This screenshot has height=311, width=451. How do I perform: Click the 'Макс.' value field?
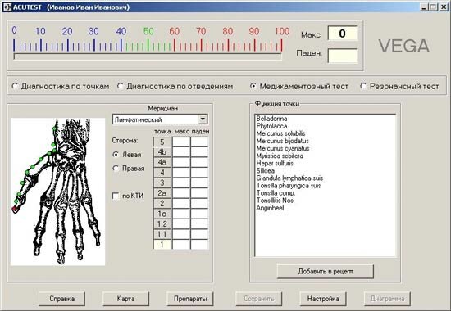pos(342,34)
